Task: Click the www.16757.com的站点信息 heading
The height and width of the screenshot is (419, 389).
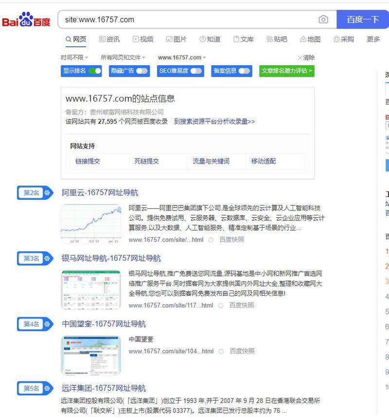Action: tap(120, 98)
